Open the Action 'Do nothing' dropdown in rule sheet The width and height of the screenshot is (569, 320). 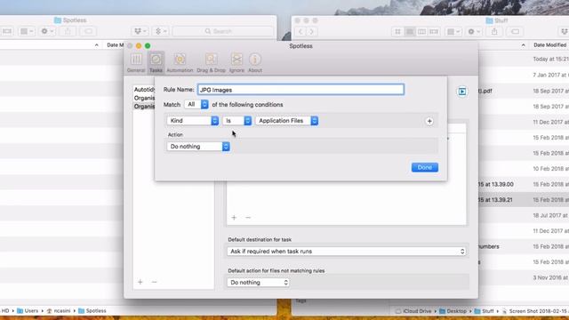[x=198, y=146]
